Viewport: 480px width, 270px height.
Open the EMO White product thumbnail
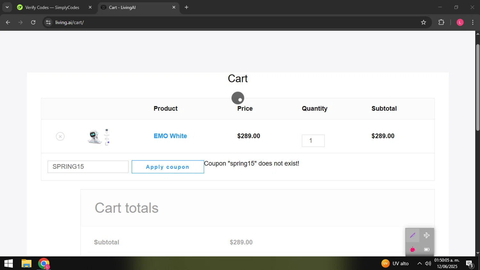point(99,137)
